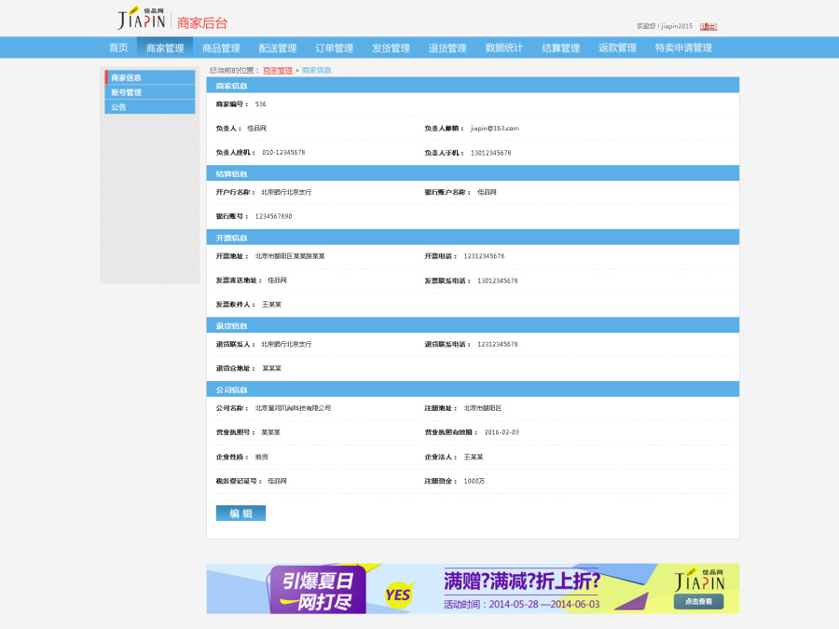
Task: Go to 首页 home page
Action: pos(117,47)
